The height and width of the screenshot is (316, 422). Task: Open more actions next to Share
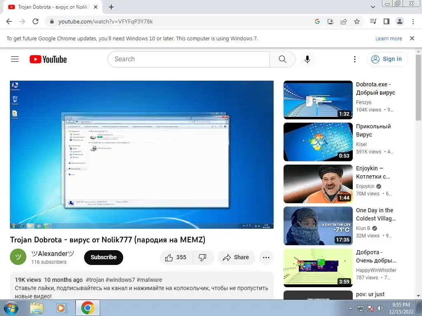[x=266, y=258]
